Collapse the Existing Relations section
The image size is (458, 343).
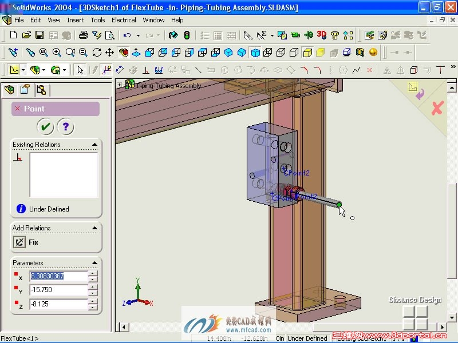94,145
